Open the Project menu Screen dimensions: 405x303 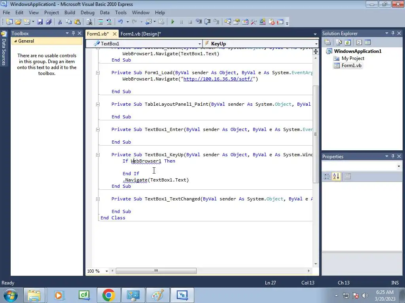coord(51,12)
